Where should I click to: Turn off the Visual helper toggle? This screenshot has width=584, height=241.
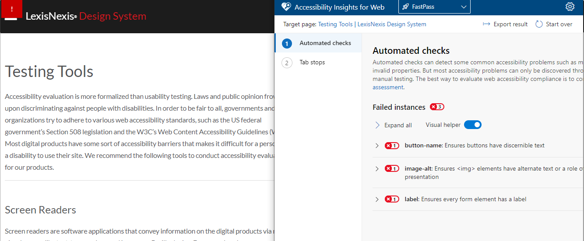click(x=473, y=125)
